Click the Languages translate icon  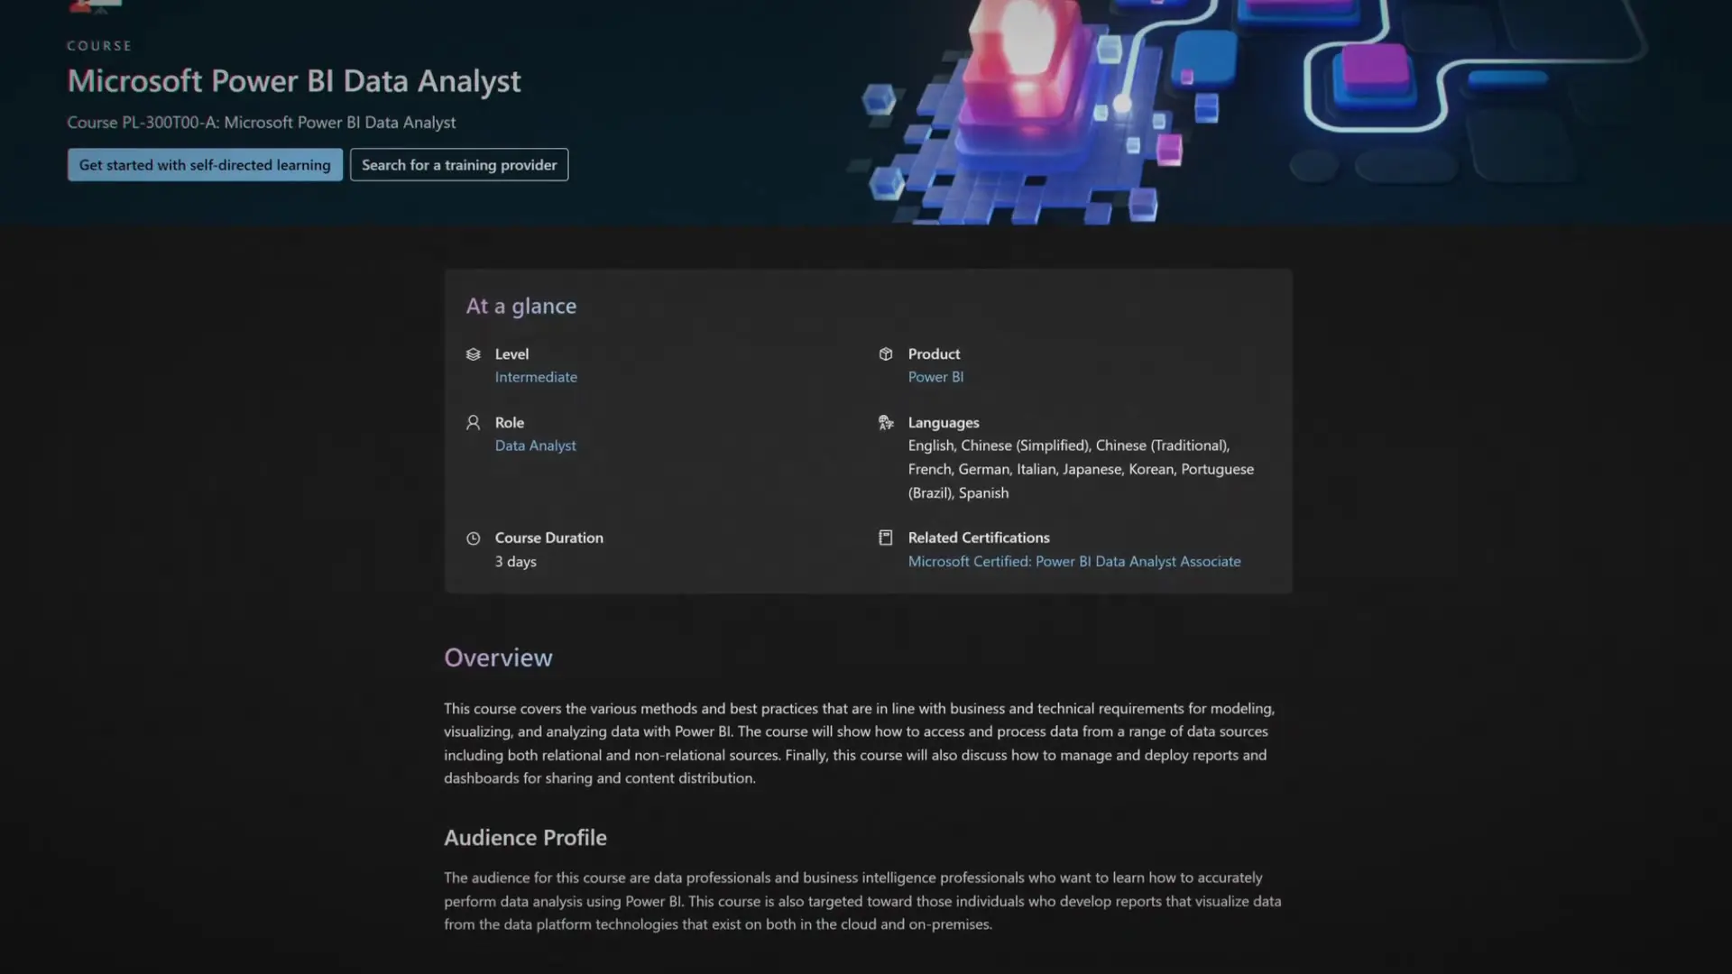point(886,422)
